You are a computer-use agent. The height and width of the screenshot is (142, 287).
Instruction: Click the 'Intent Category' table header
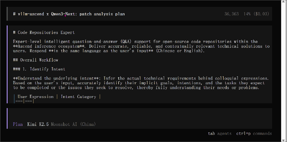[78, 97]
